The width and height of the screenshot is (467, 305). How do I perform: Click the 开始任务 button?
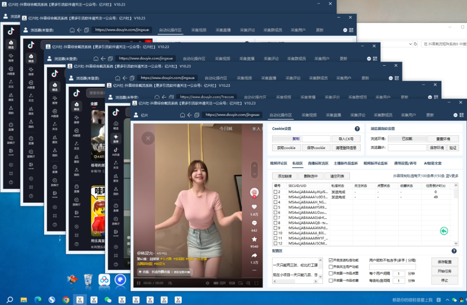coord(445,271)
